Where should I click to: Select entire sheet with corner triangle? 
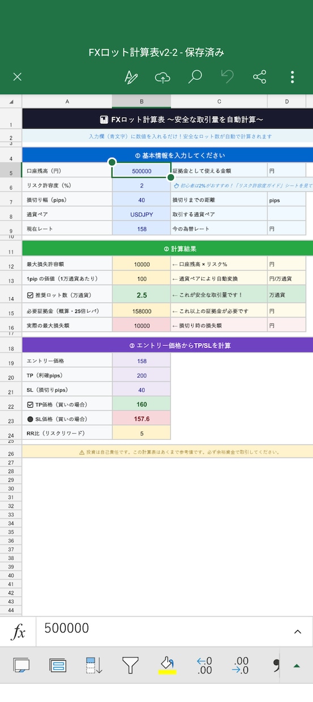pos(11,101)
